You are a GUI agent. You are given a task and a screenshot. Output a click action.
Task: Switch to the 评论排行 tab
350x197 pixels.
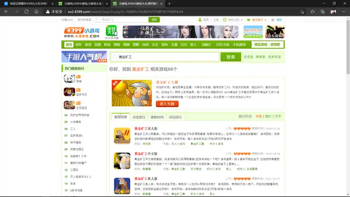pos(175,117)
